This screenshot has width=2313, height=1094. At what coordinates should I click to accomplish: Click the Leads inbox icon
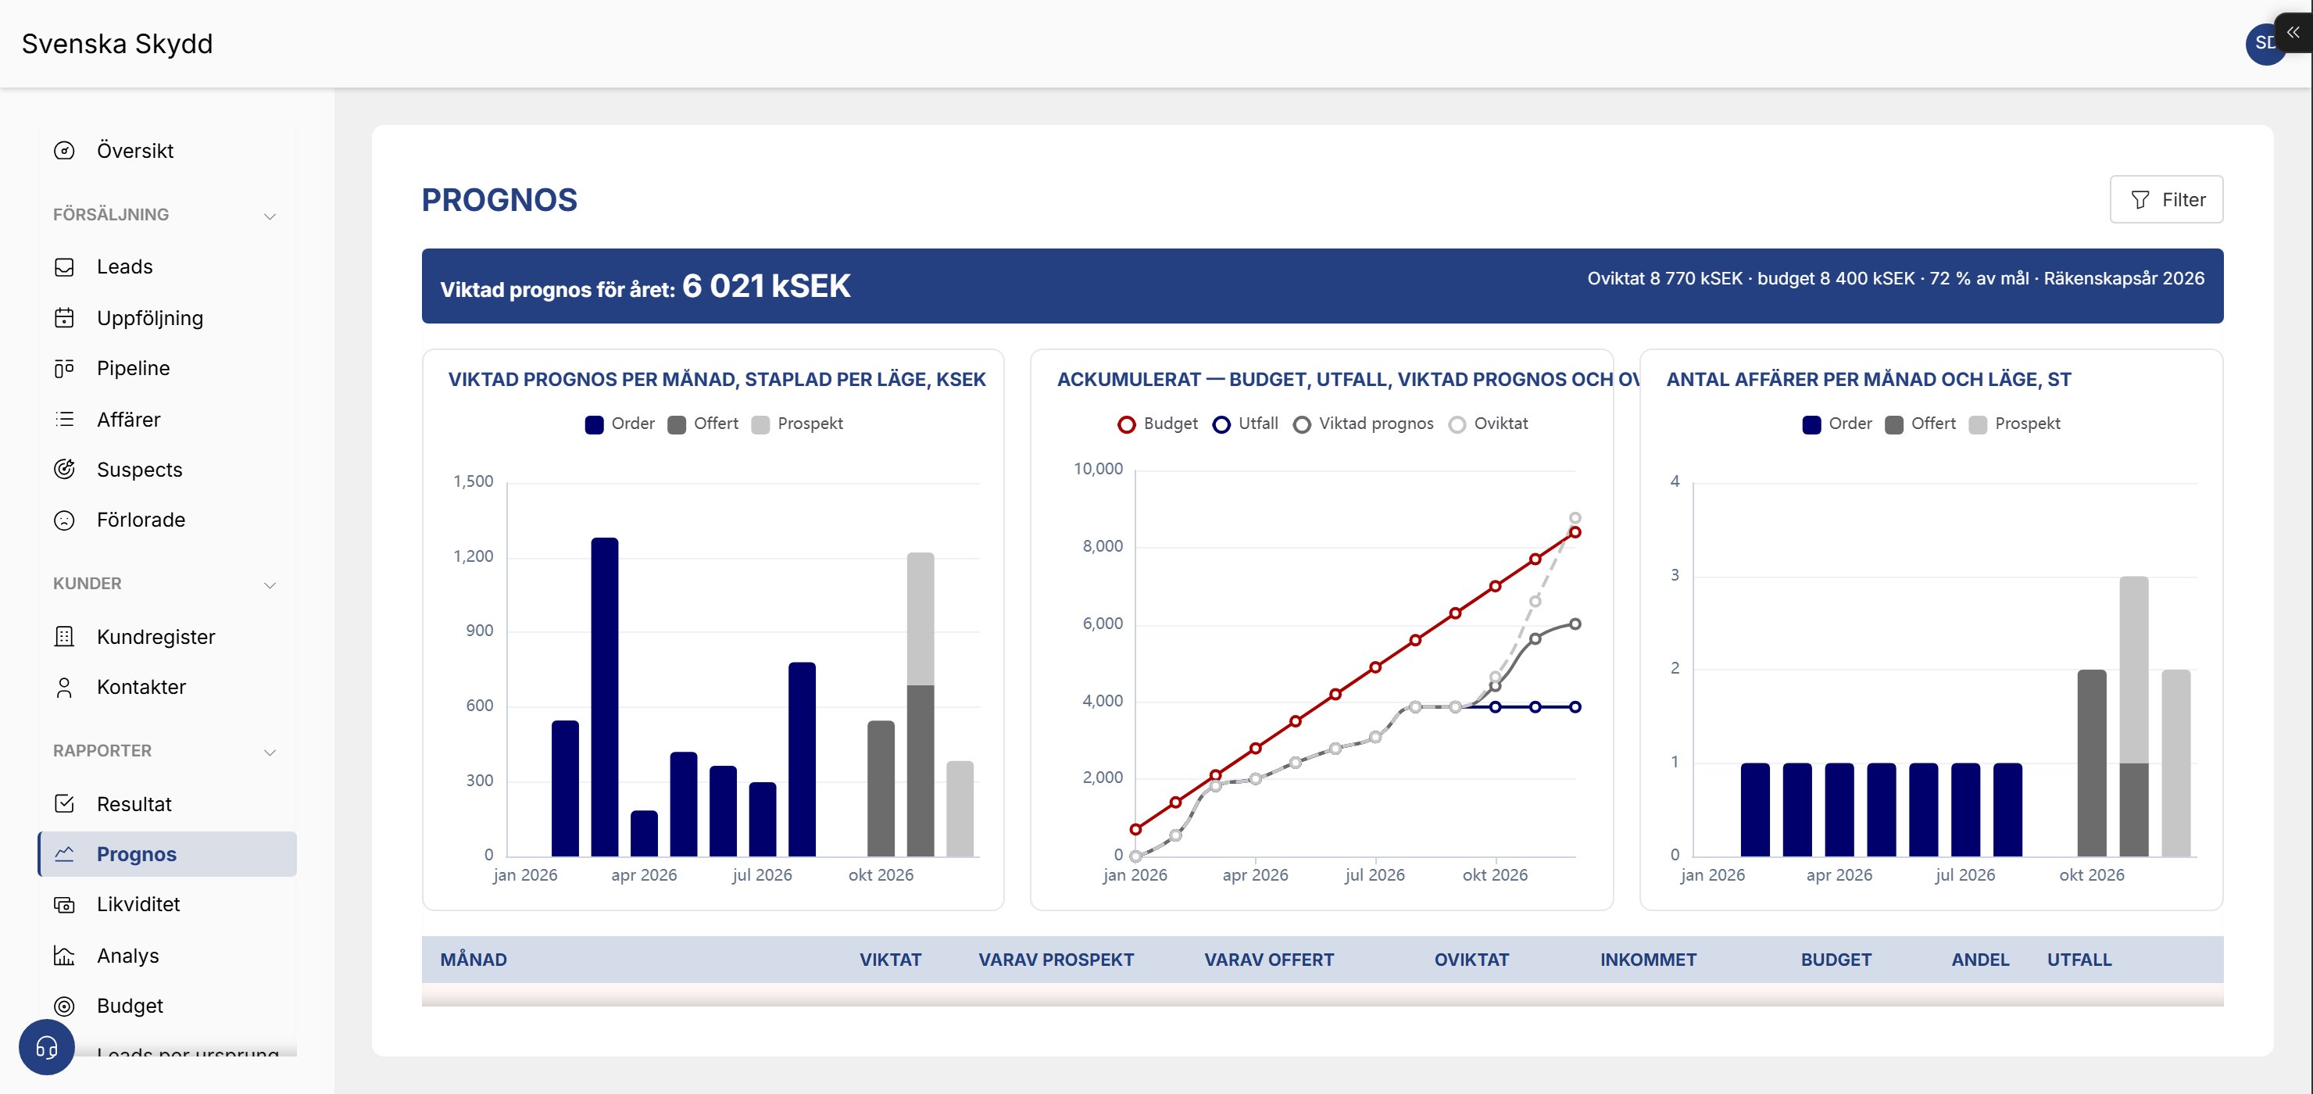65,266
